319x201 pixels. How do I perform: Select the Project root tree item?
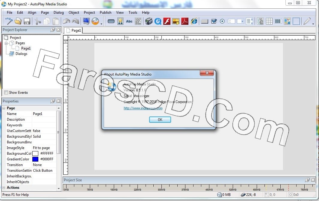pyautogui.click(x=15, y=38)
